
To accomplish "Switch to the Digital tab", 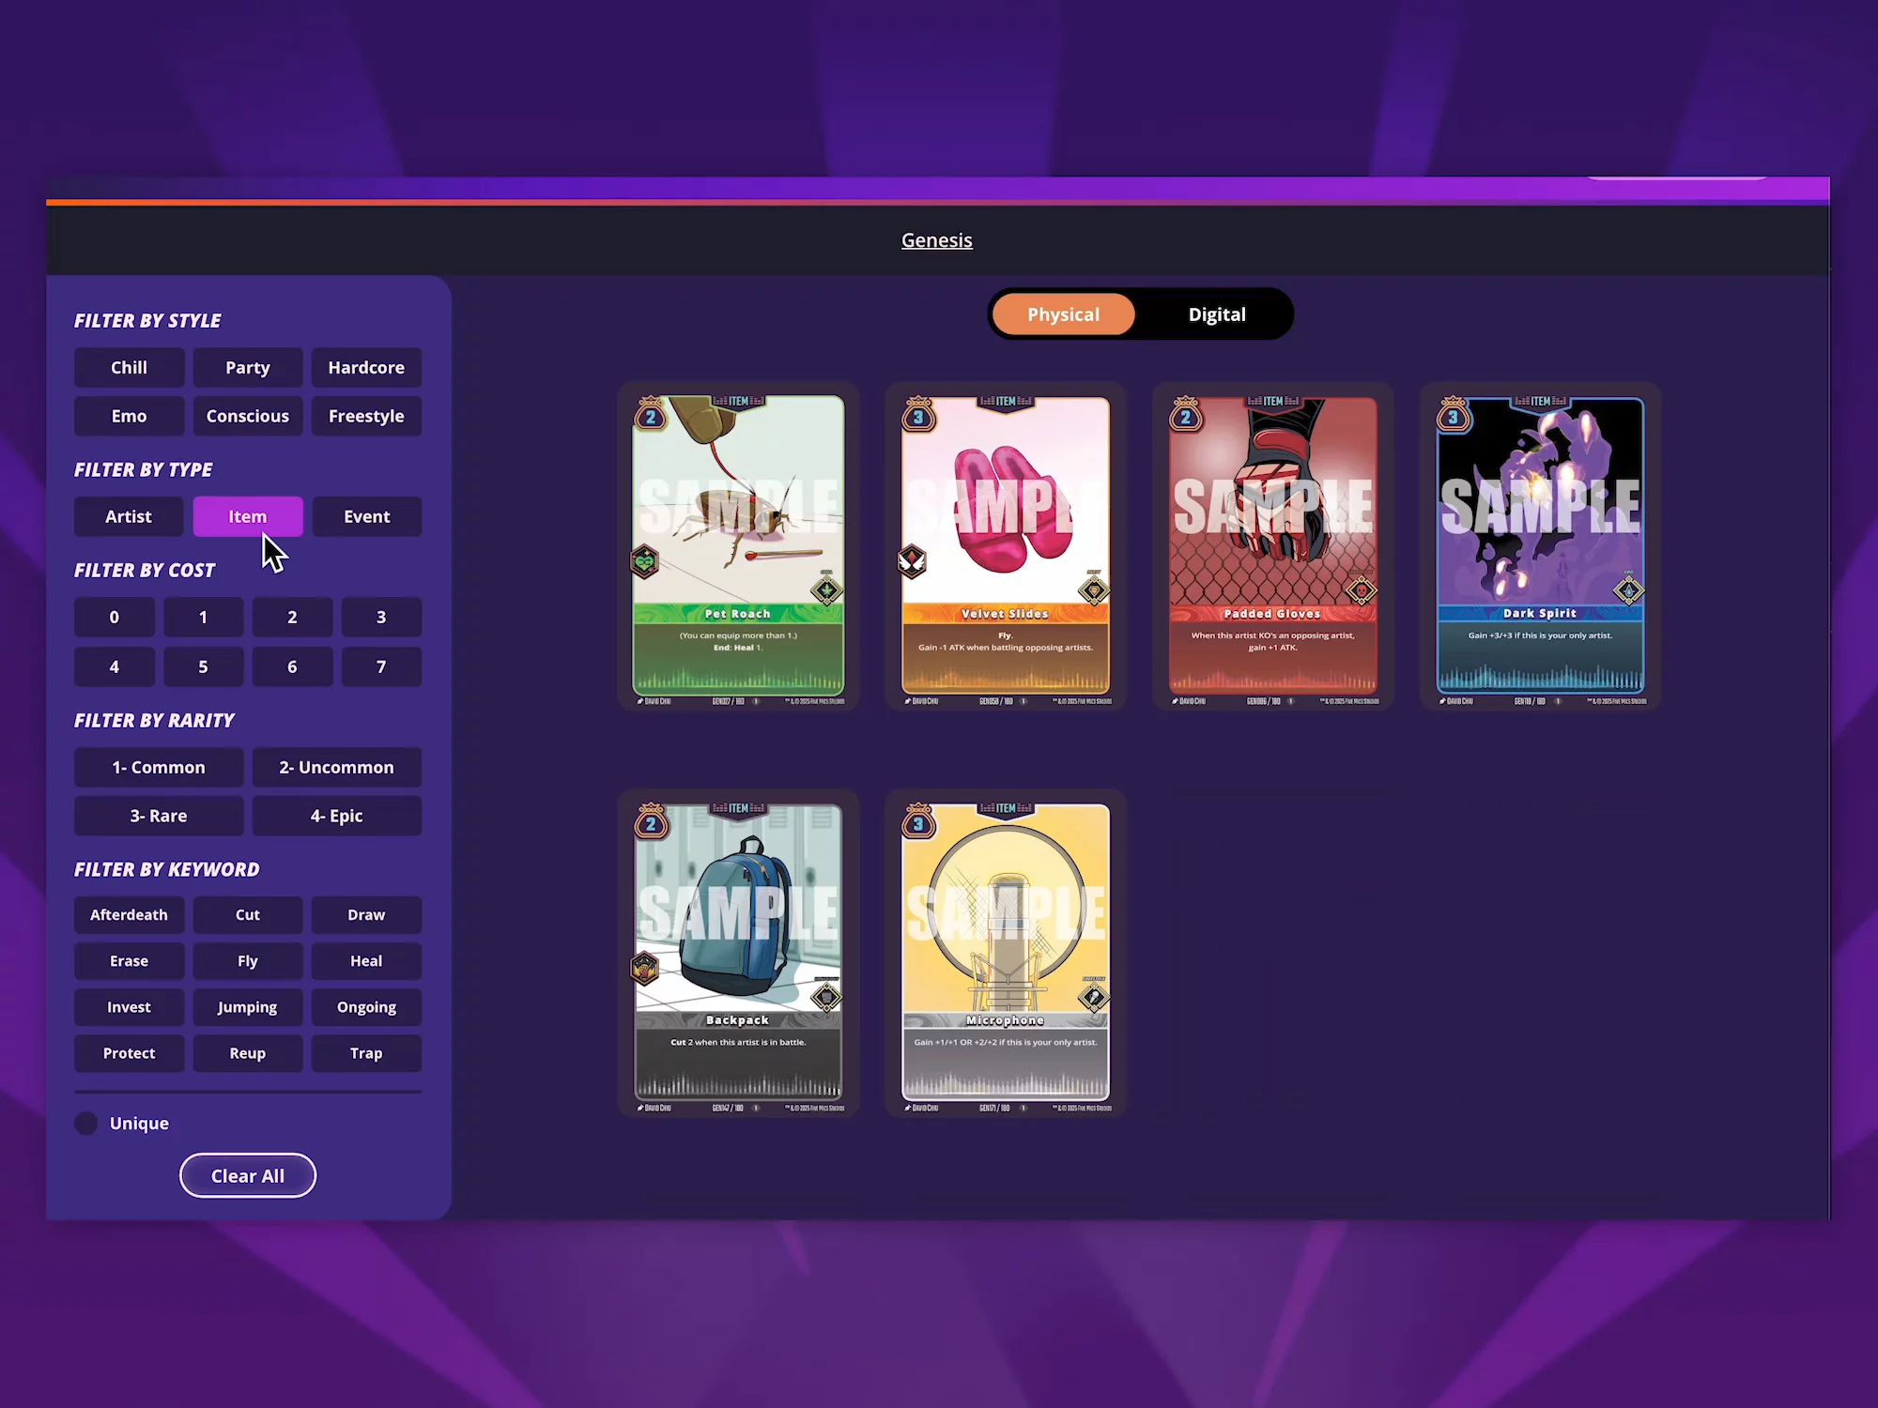I will [x=1217, y=314].
